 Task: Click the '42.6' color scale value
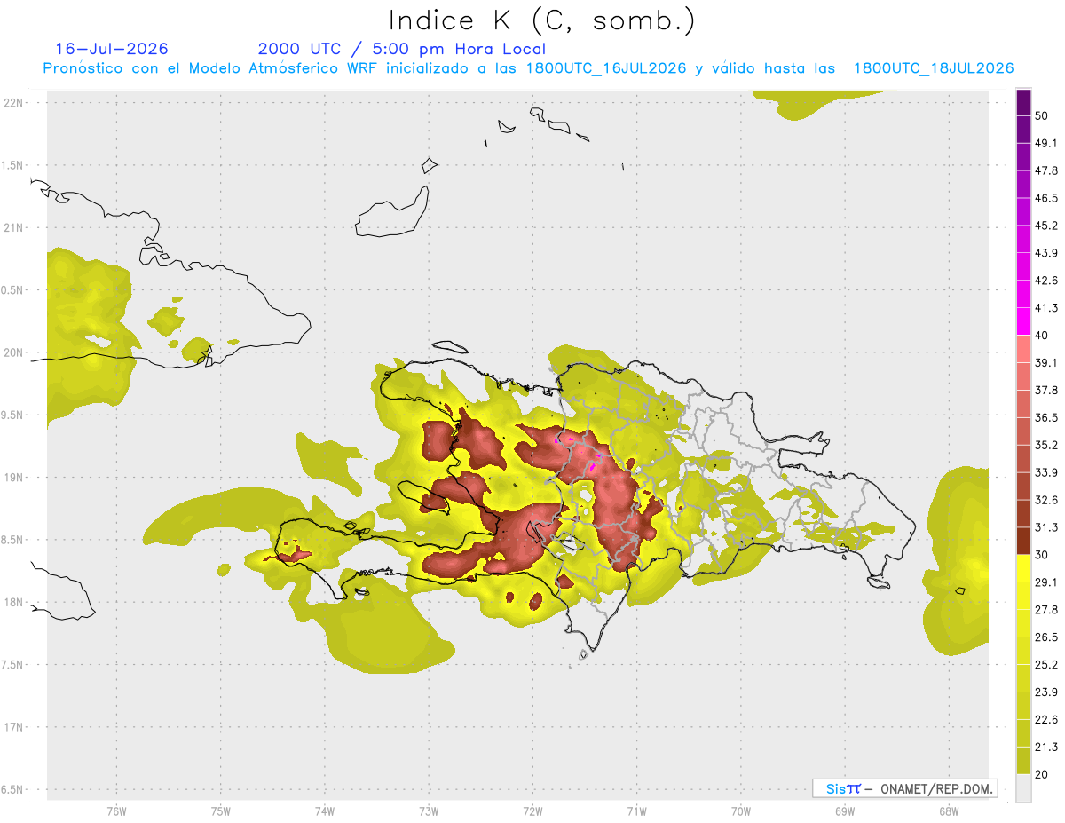click(x=1046, y=281)
